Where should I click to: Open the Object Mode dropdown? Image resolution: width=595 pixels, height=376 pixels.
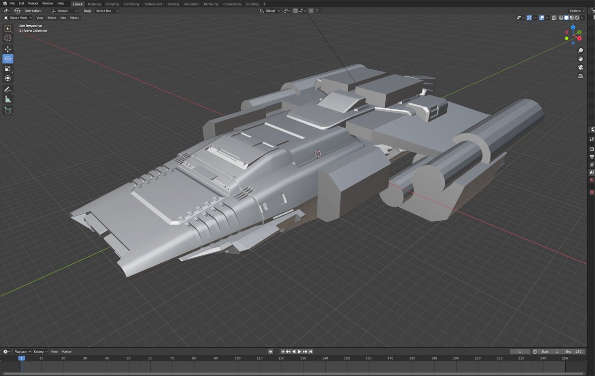[x=18, y=18]
